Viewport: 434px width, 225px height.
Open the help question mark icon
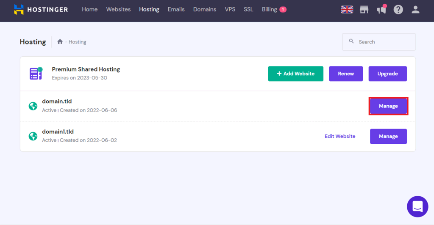tap(398, 9)
